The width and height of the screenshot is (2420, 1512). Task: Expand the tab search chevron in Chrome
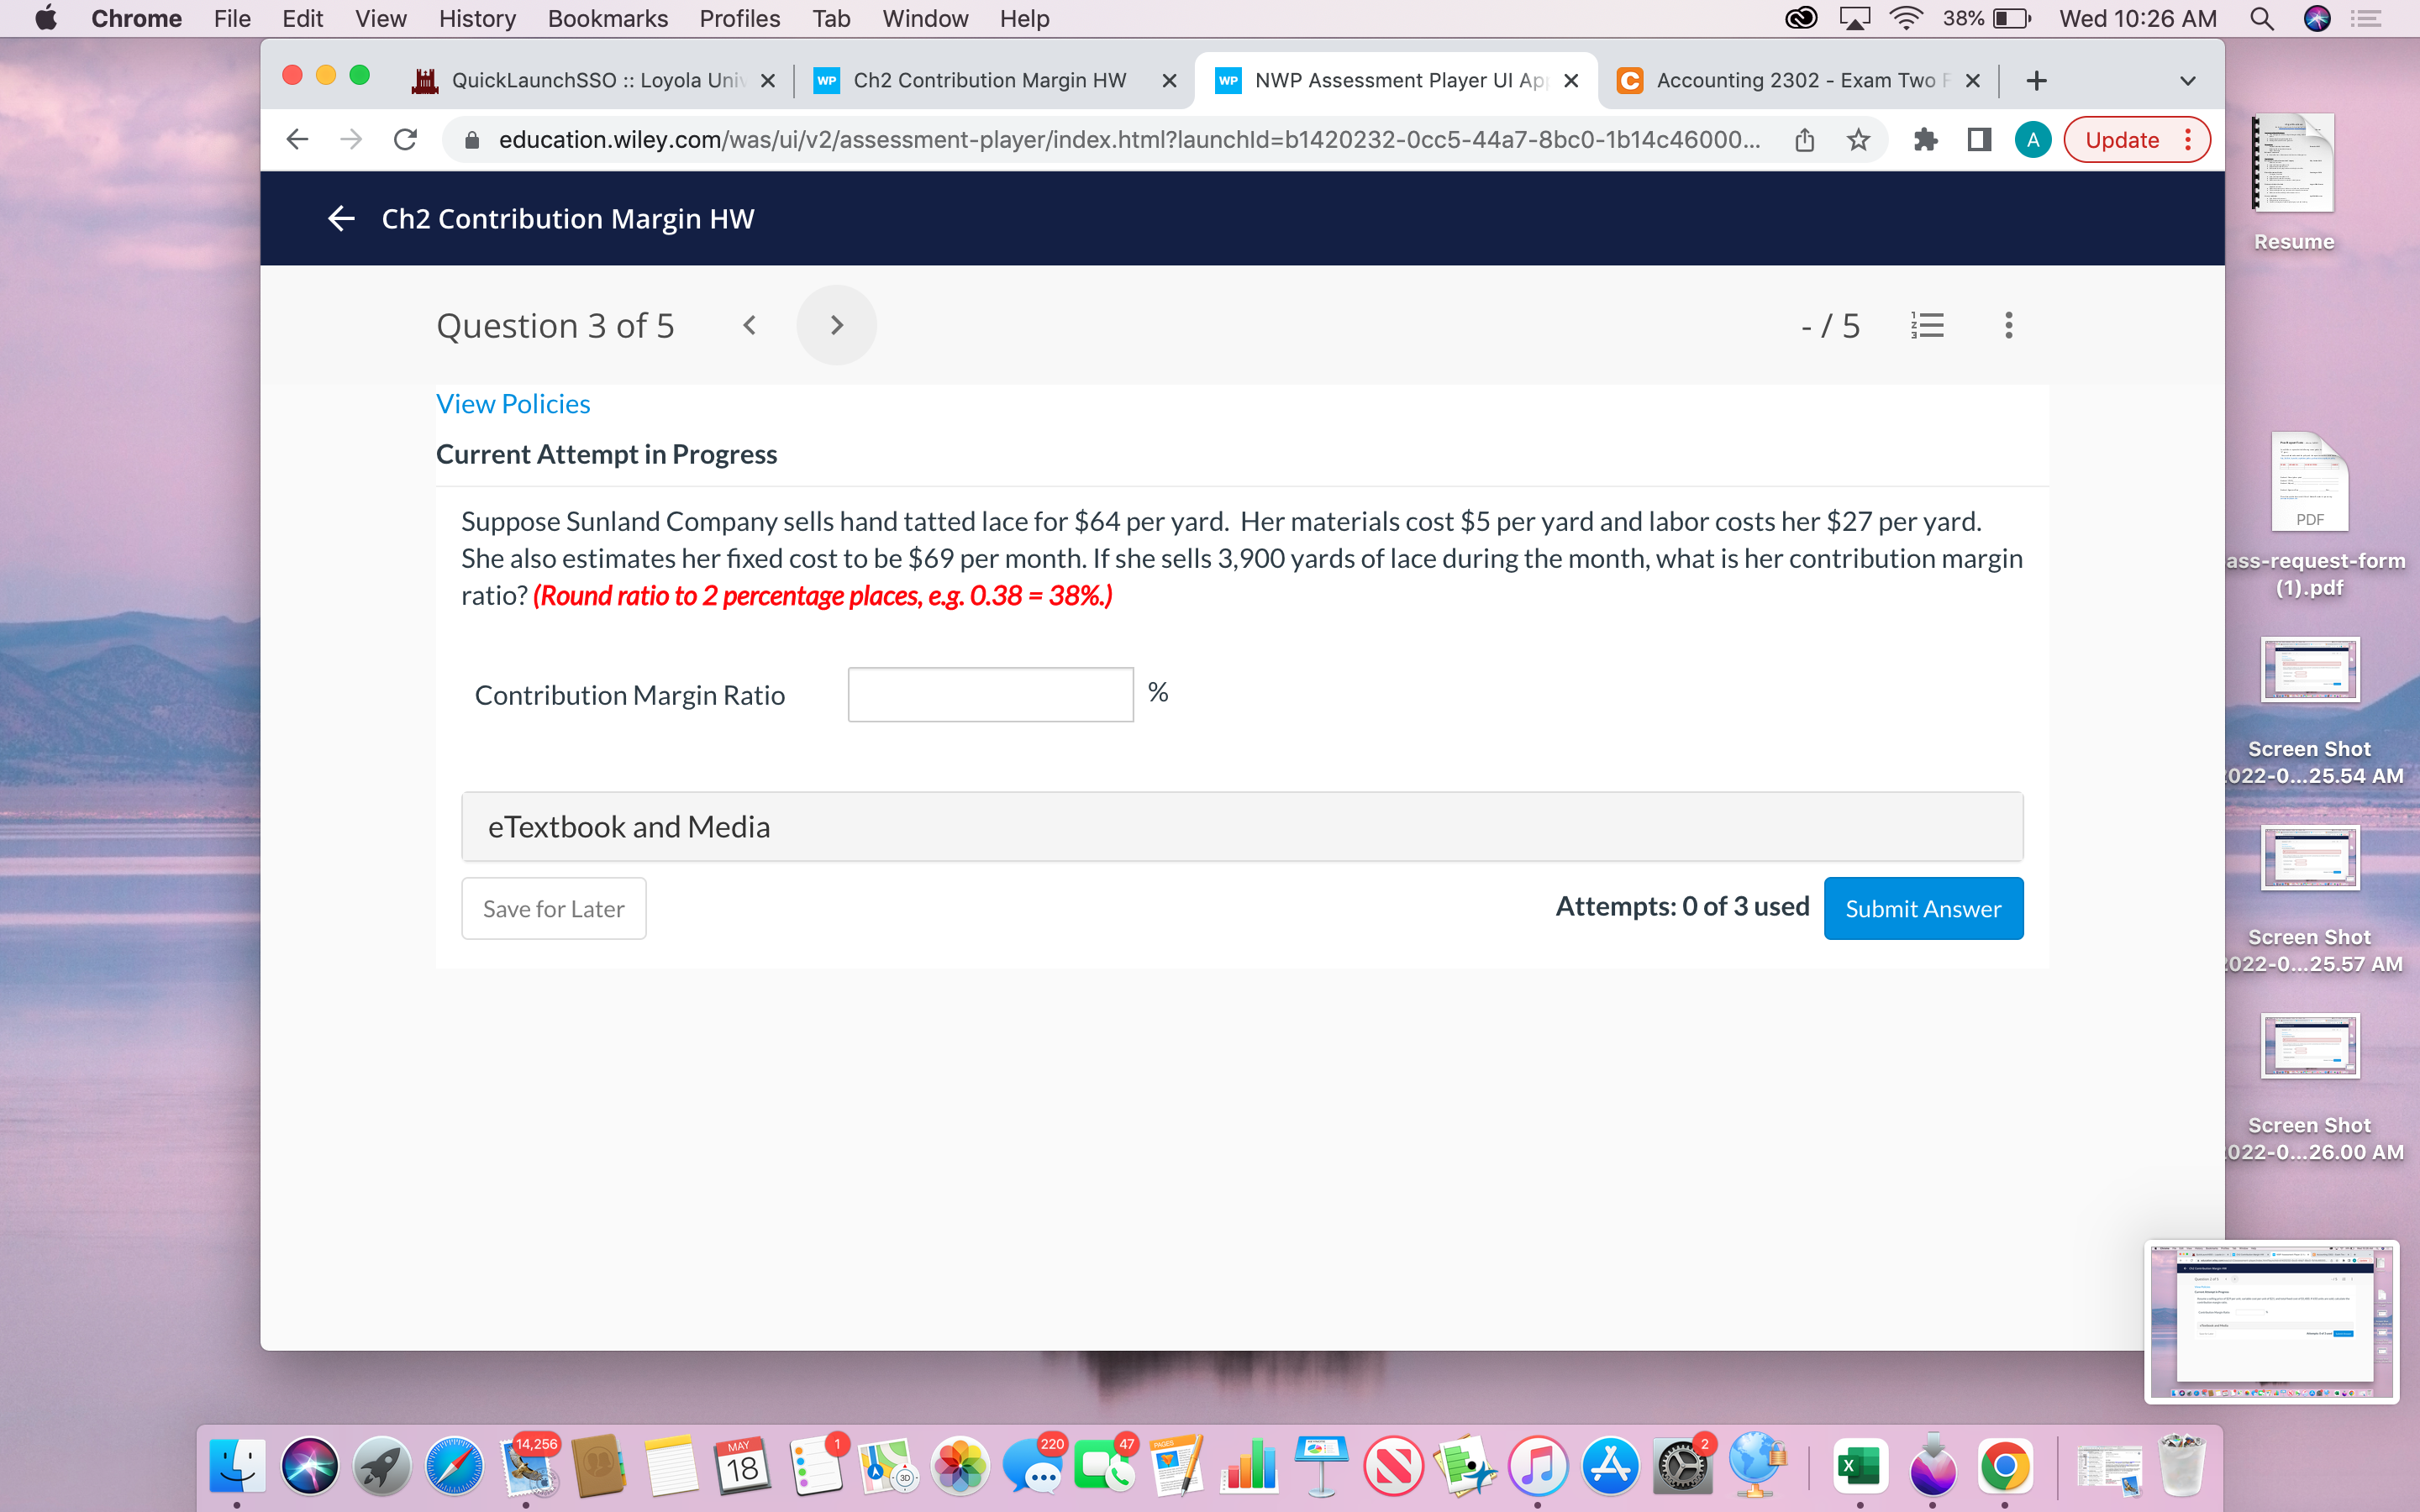pos(2188,80)
